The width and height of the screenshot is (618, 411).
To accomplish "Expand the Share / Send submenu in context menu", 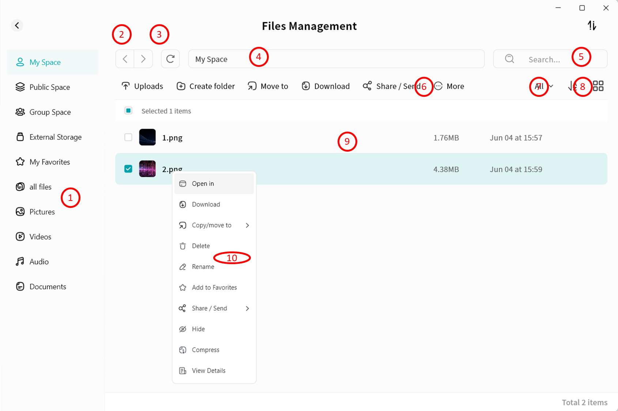I will coord(214,308).
